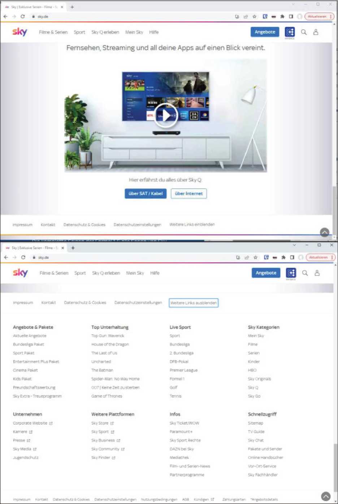This screenshot has height=504, width=338.
Task: Select Filme & Serien in the lower window's navigation
Action: pos(54,273)
